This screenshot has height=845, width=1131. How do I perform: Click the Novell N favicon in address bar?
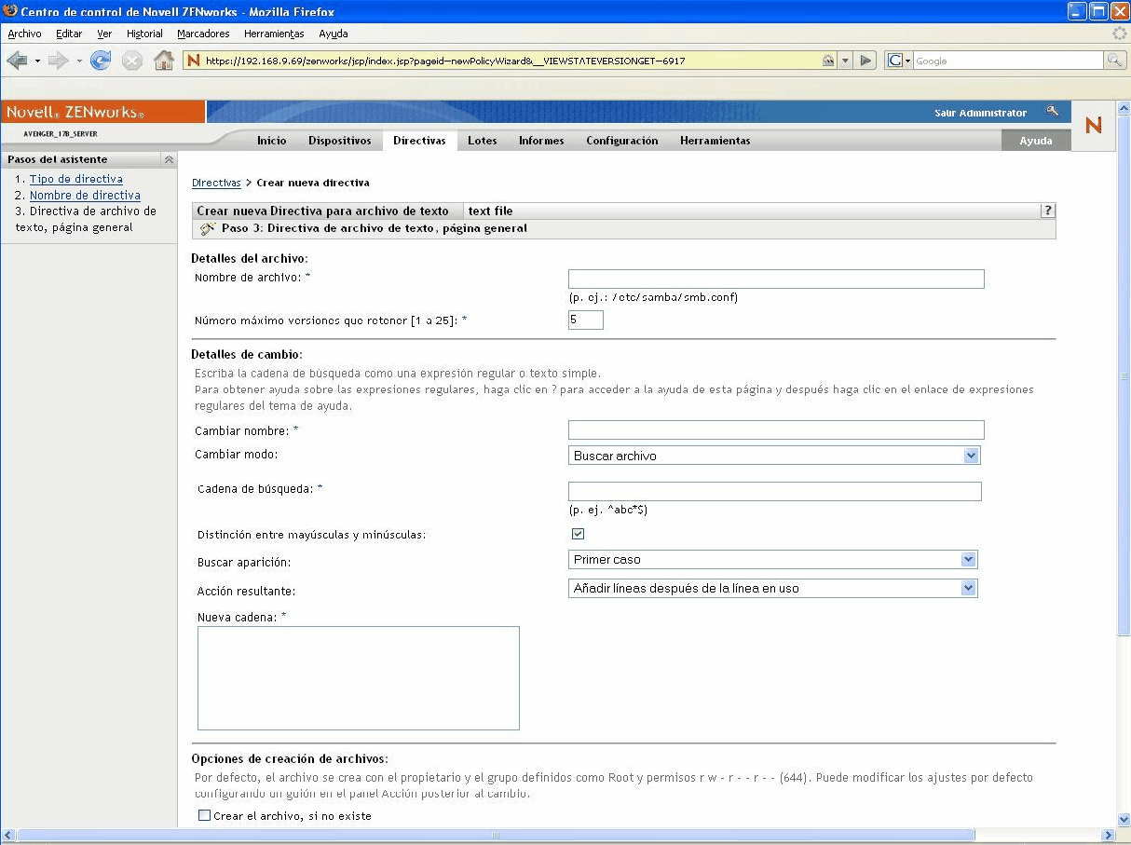[x=194, y=61]
